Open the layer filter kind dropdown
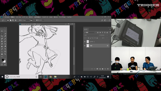 pos(90,33)
